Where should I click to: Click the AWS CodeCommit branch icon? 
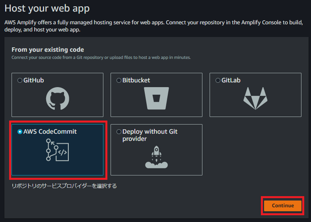point(57,150)
